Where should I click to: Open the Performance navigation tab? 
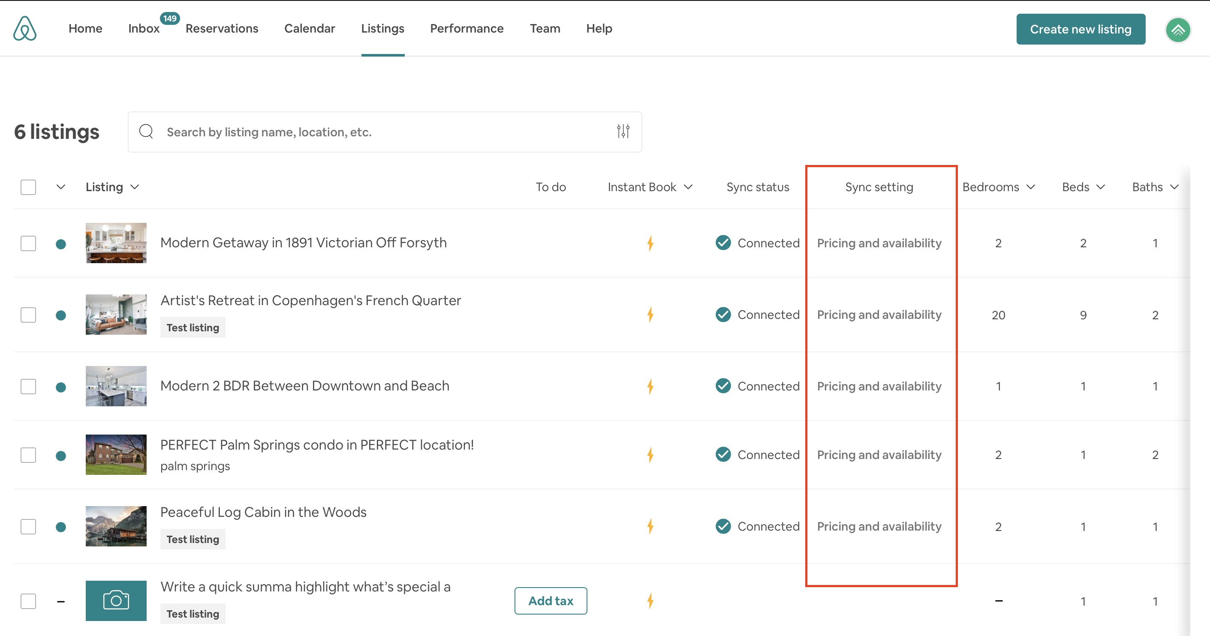click(466, 29)
